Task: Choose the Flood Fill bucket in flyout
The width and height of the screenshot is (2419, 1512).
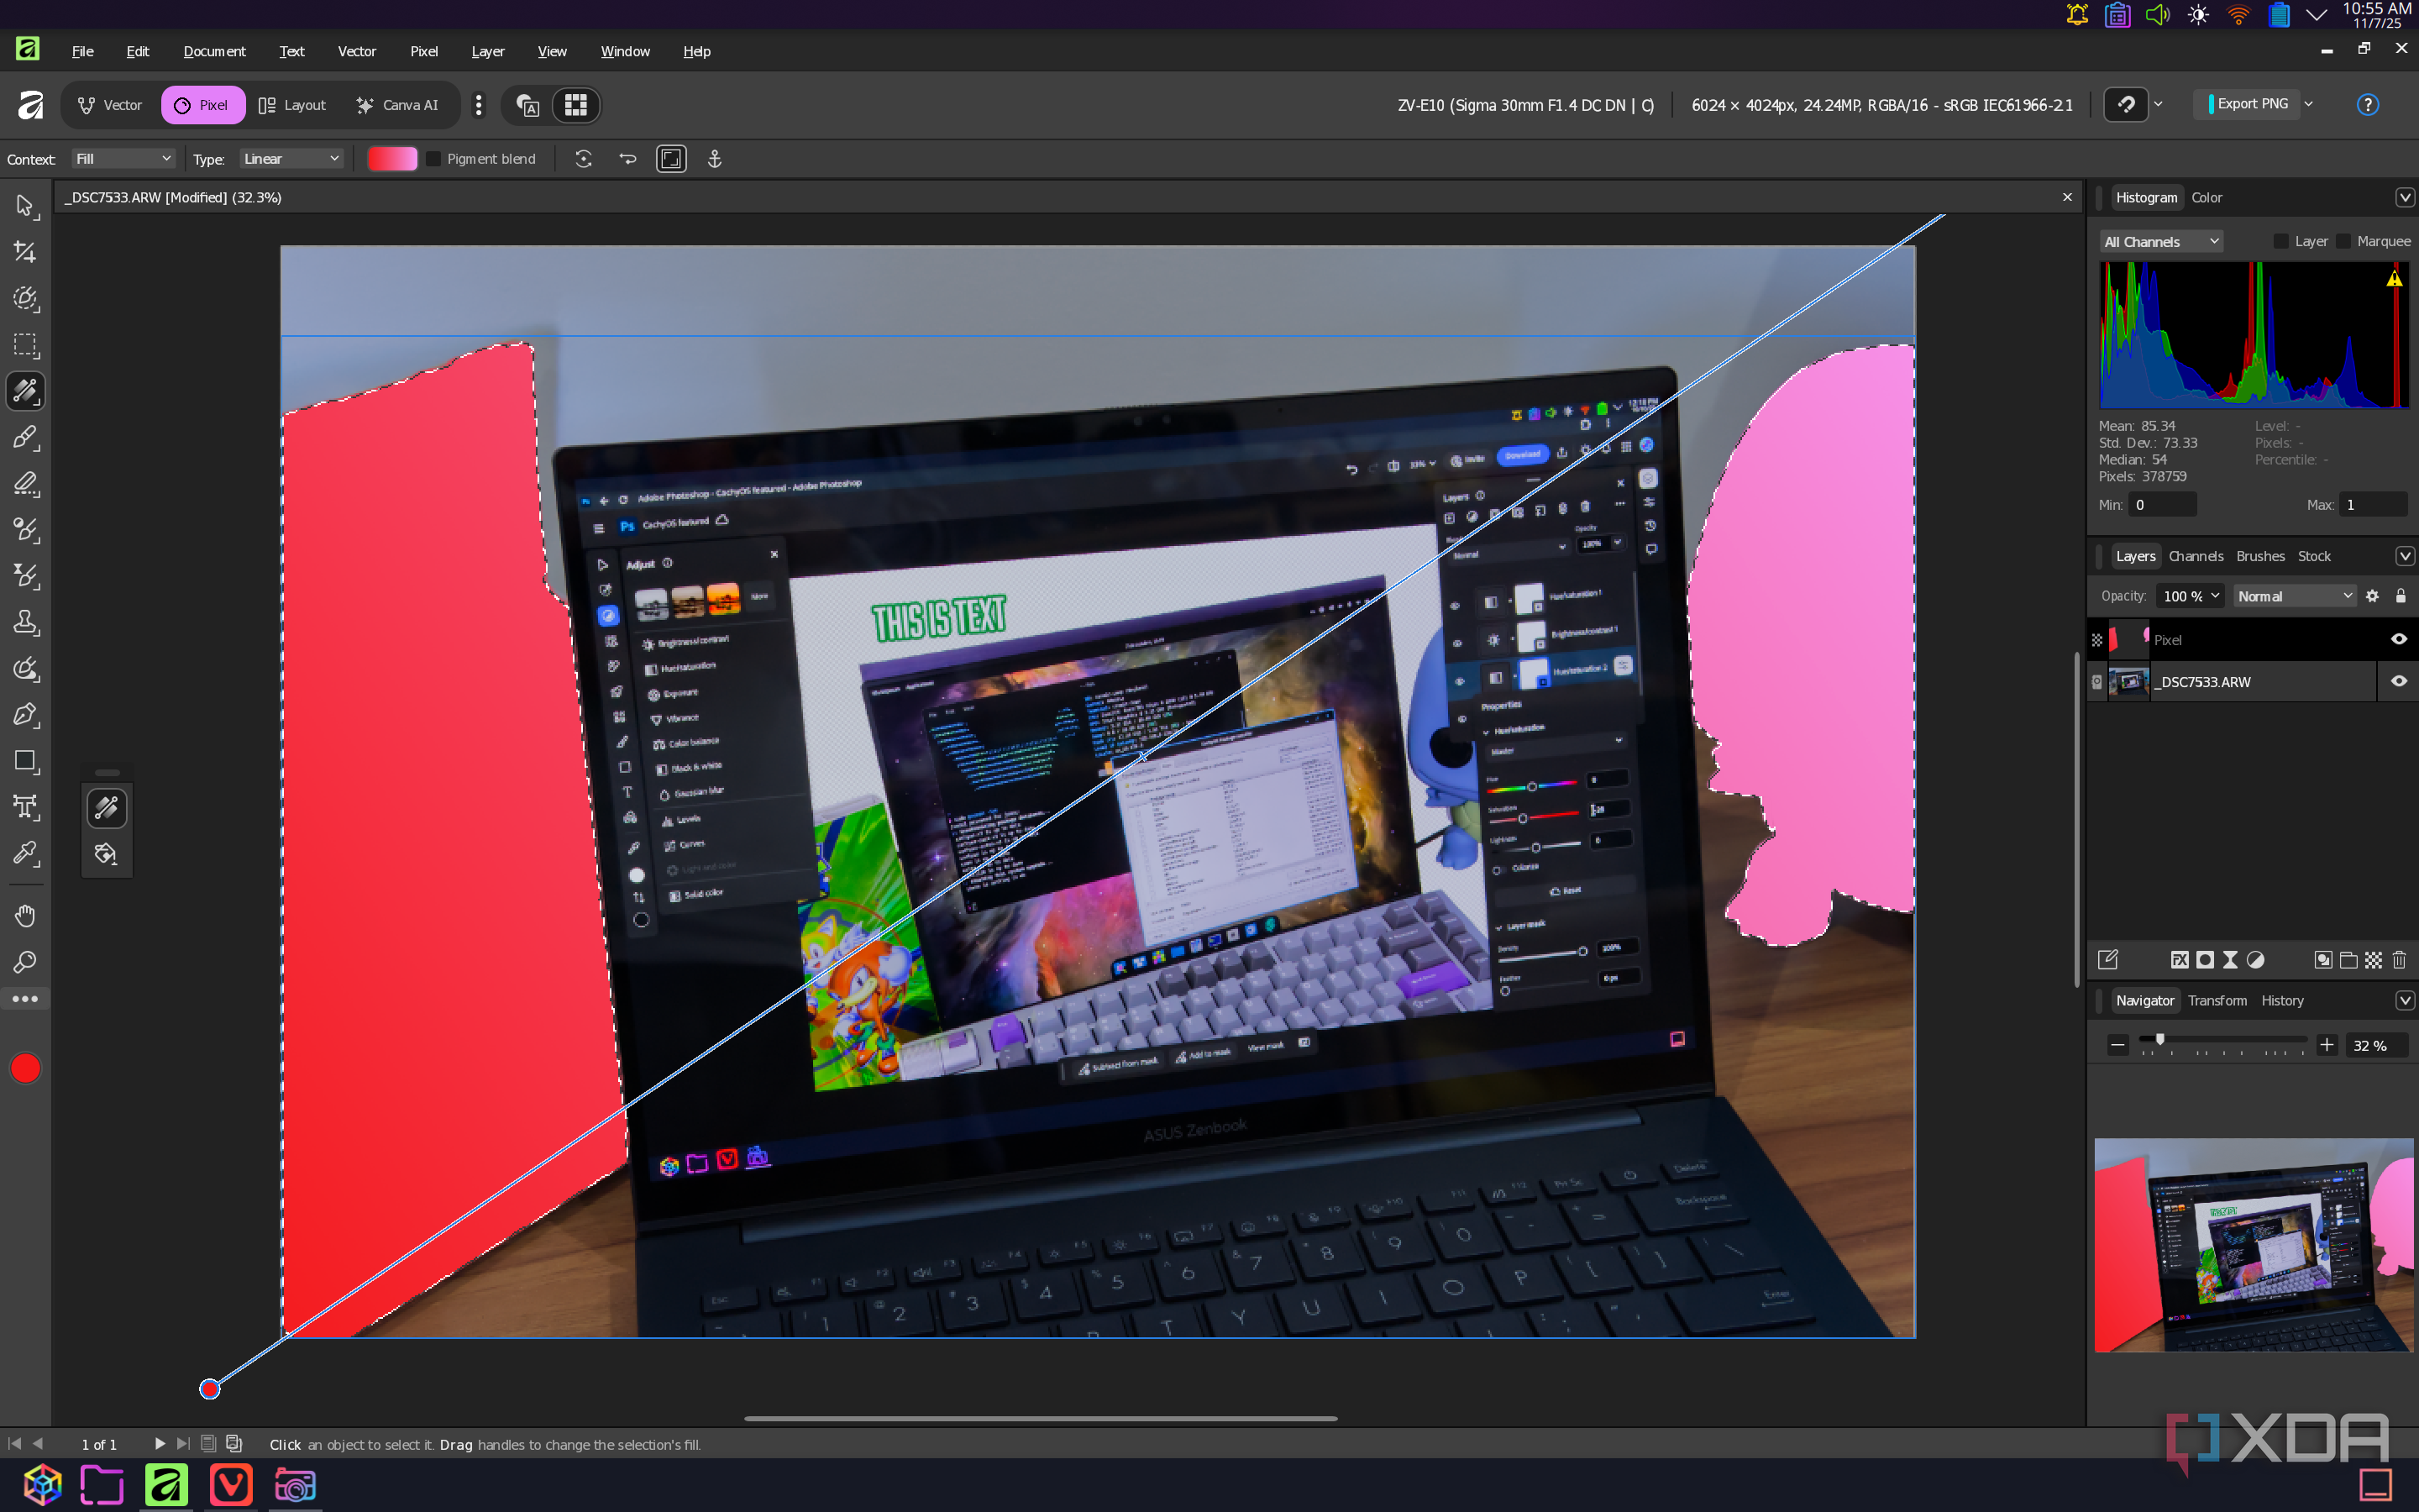Action: [106, 854]
